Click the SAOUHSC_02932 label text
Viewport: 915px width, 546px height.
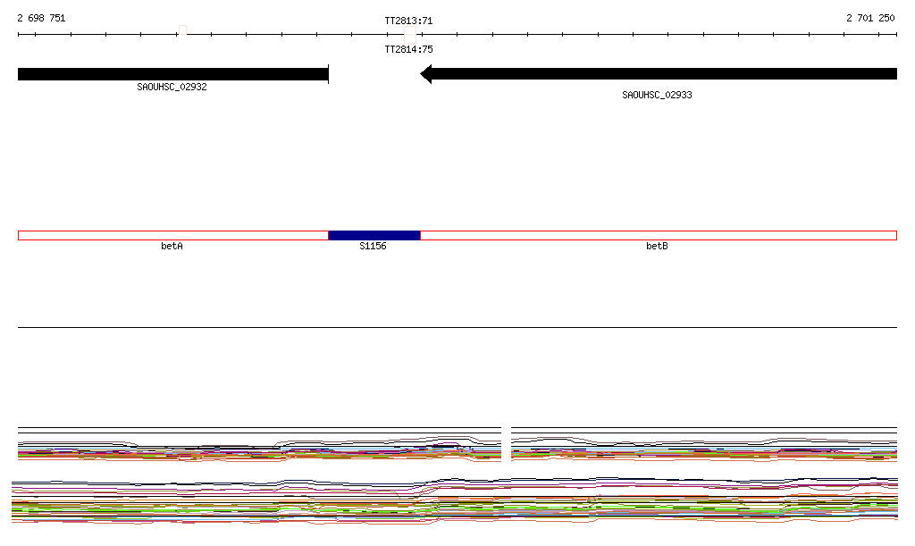coord(172,87)
